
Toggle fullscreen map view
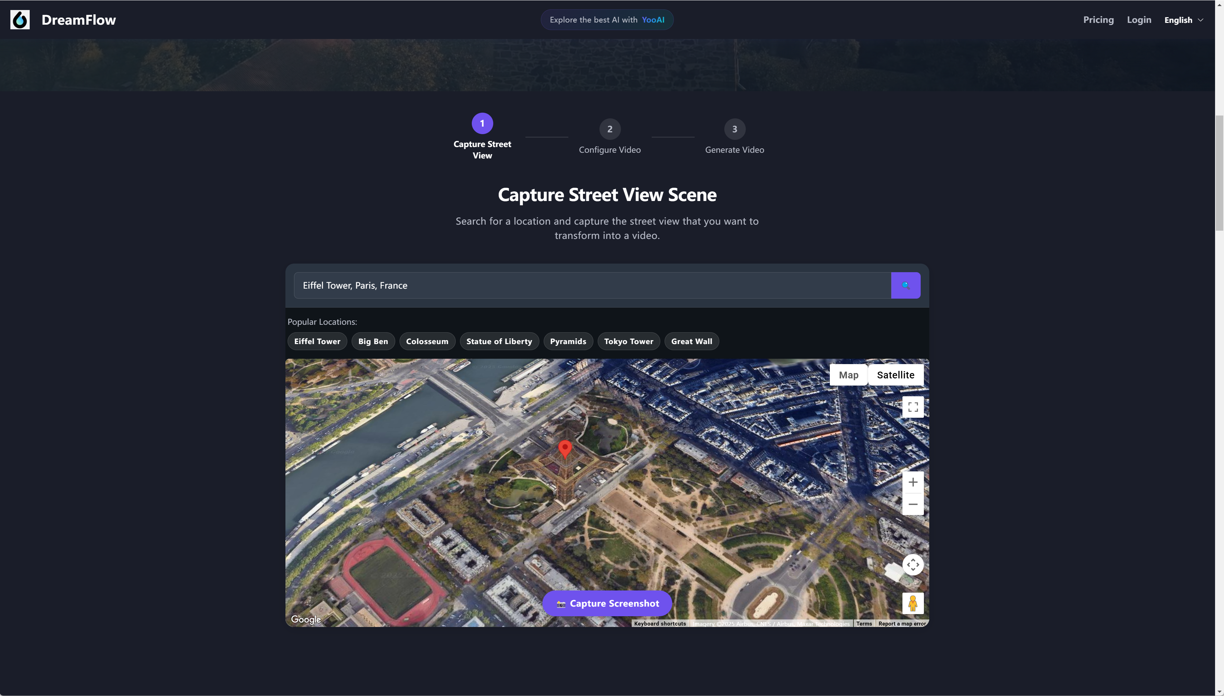coord(912,407)
